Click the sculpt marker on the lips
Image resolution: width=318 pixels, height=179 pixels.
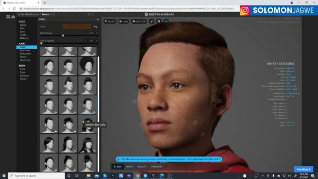tap(154, 121)
